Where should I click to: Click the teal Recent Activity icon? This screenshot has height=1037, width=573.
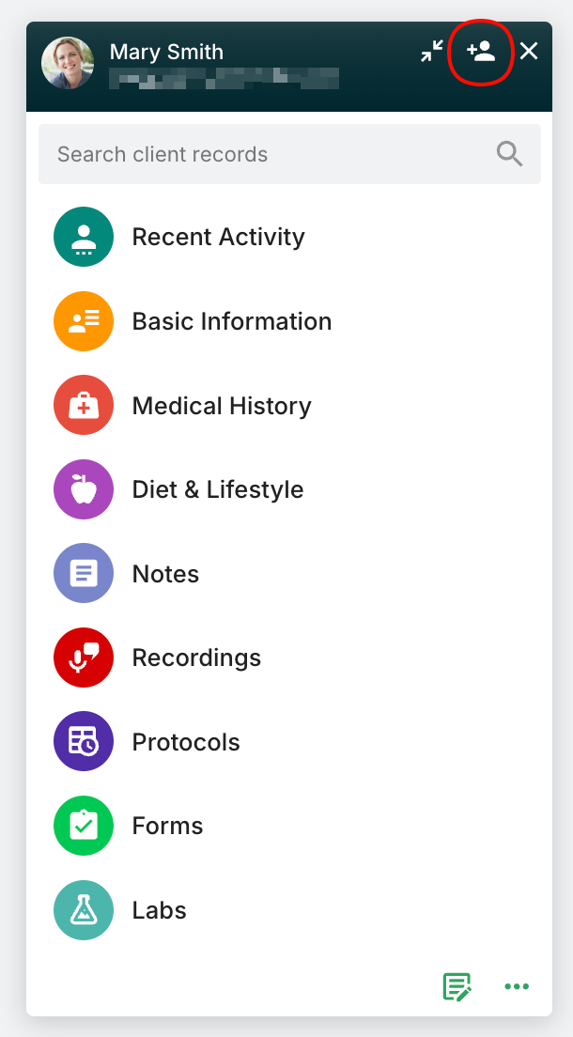(84, 237)
